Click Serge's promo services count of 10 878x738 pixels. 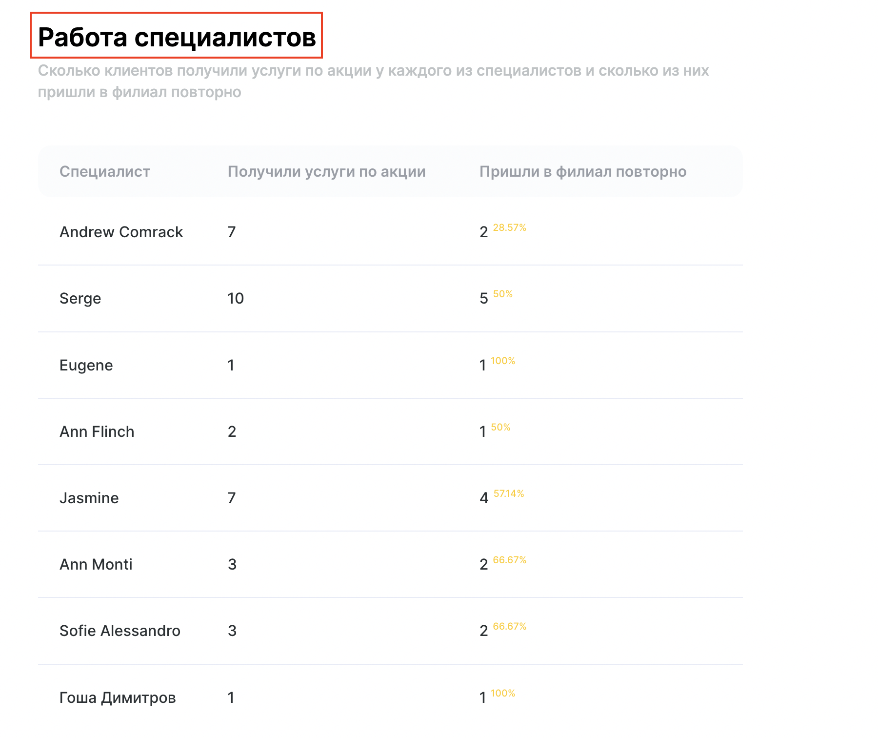[x=236, y=298]
